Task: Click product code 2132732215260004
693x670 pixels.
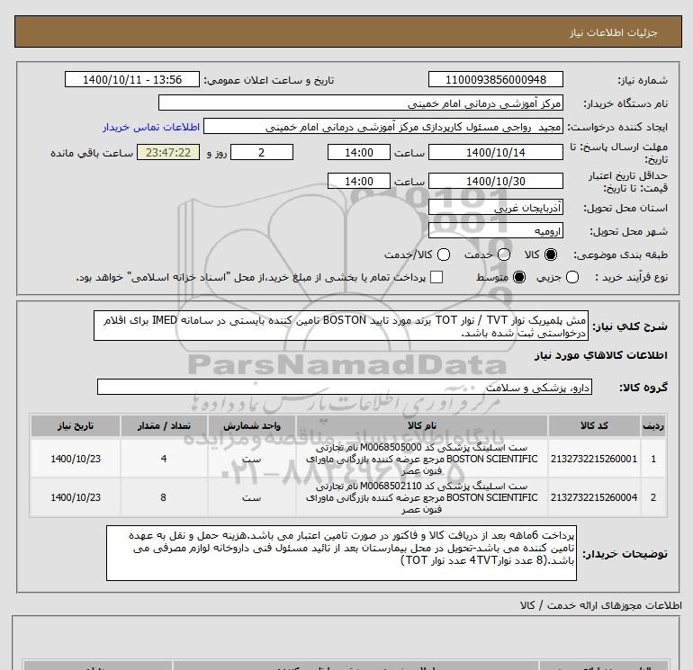Action: 594,497
